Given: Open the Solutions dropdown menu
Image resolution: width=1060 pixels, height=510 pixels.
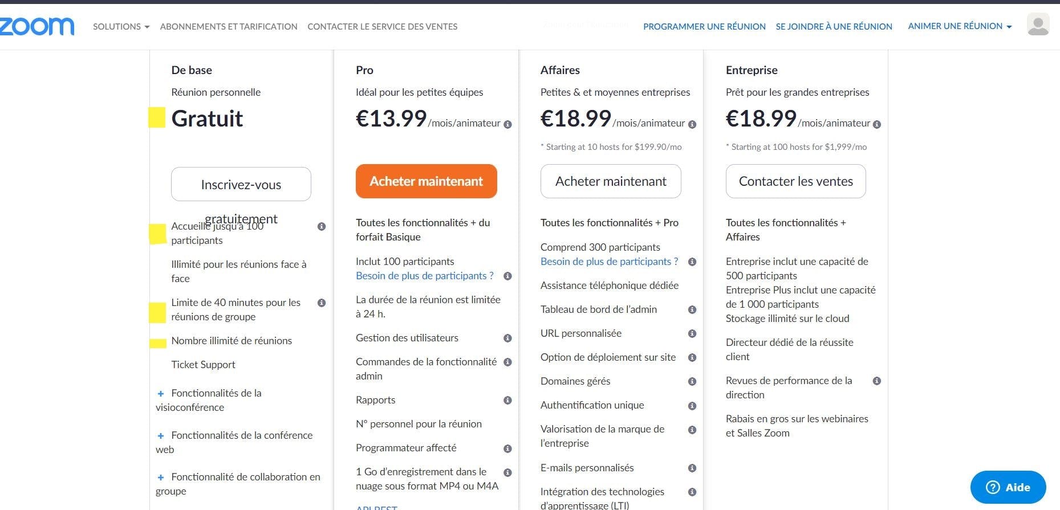Looking at the screenshot, I should pos(121,27).
